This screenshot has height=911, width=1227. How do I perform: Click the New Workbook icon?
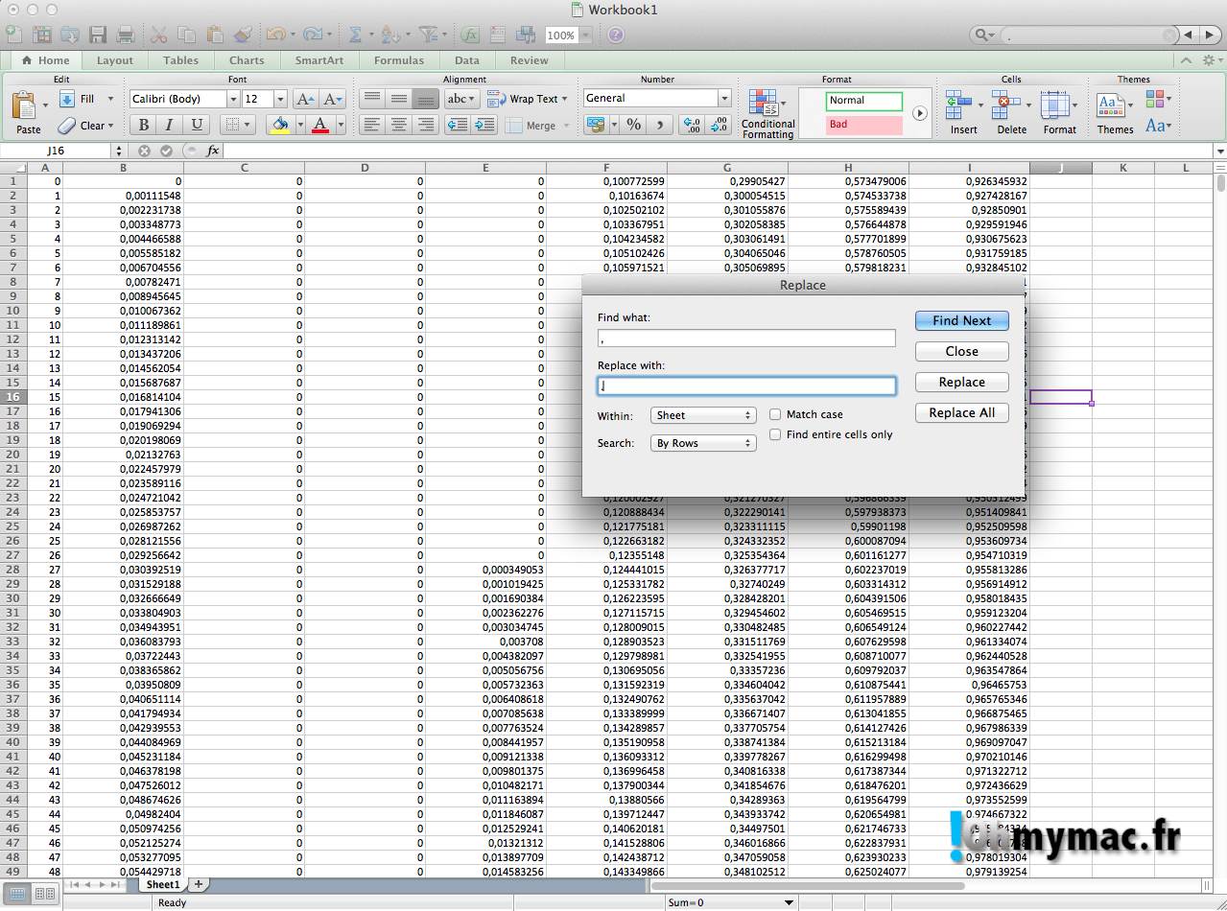[13, 35]
